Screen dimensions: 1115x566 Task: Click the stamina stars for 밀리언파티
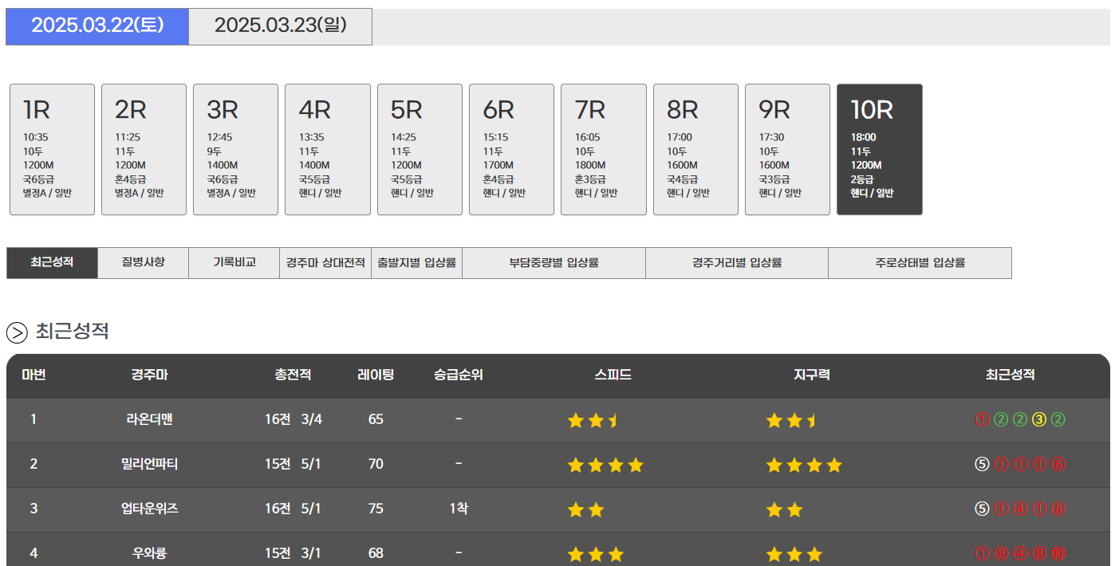coord(803,465)
